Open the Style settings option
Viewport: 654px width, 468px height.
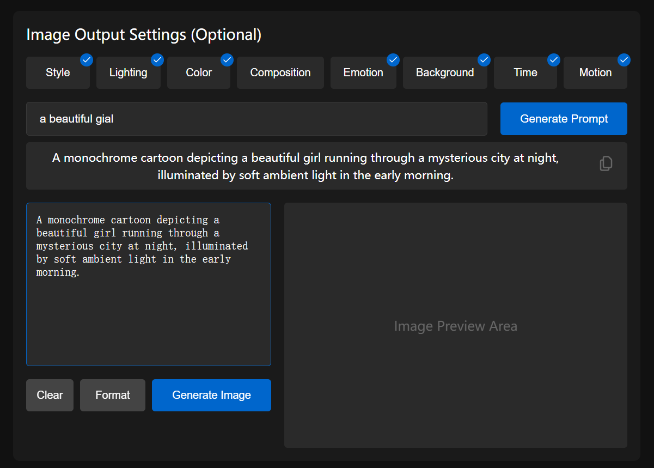tap(58, 72)
